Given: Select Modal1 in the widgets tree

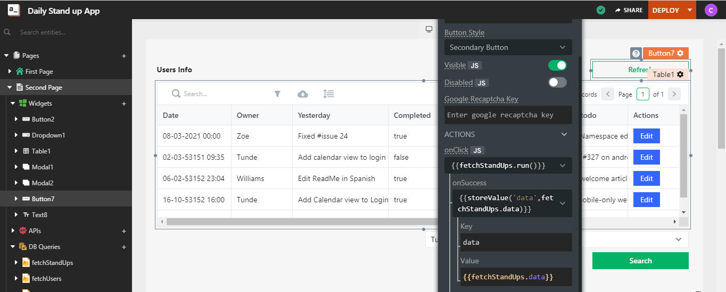Looking at the screenshot, I should (x=43, y=167).
